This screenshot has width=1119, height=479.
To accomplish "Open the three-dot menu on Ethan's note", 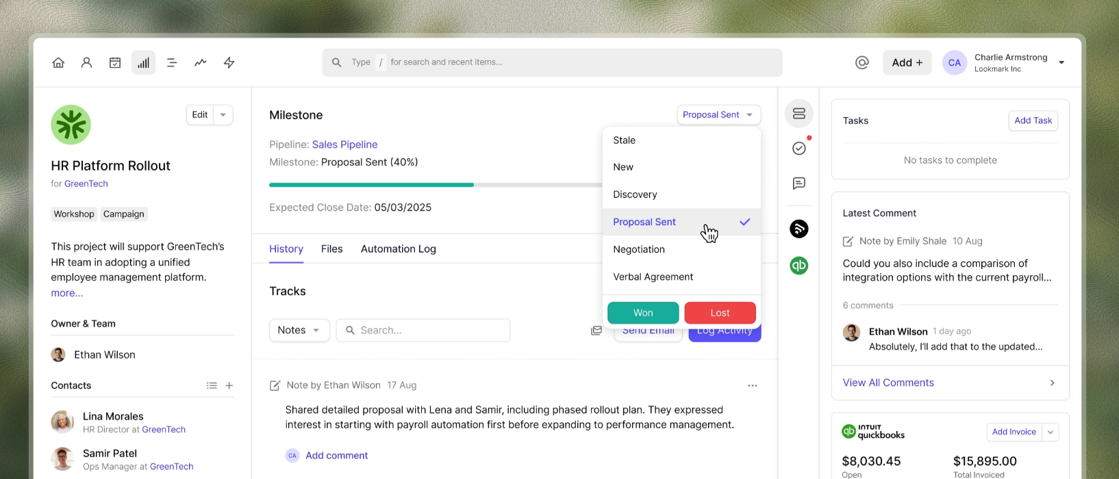I will point(753,385).
